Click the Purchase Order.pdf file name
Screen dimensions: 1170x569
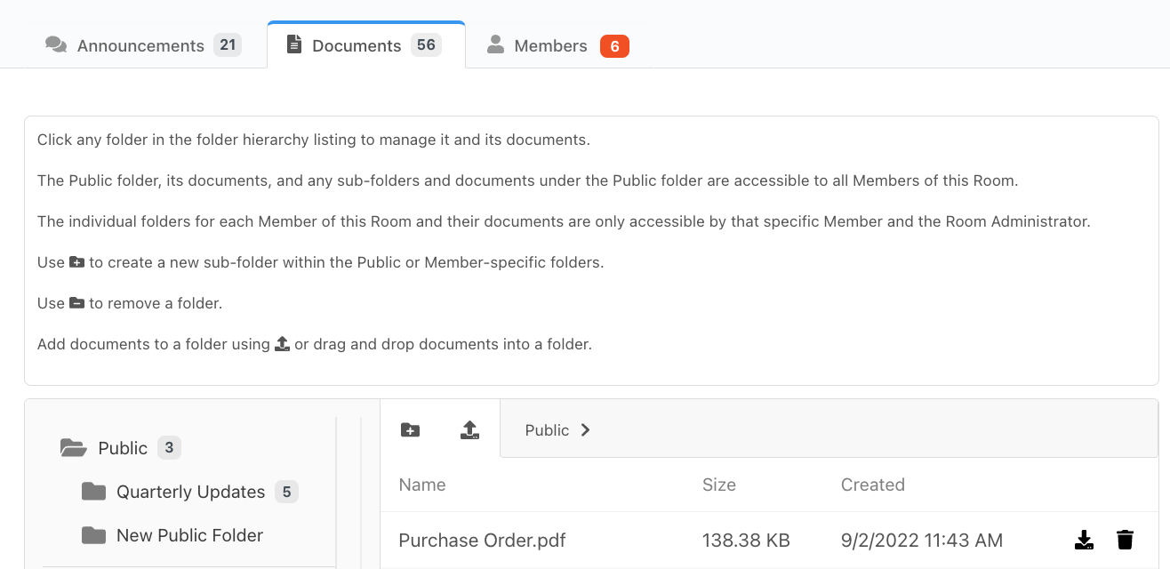(482, 540)
